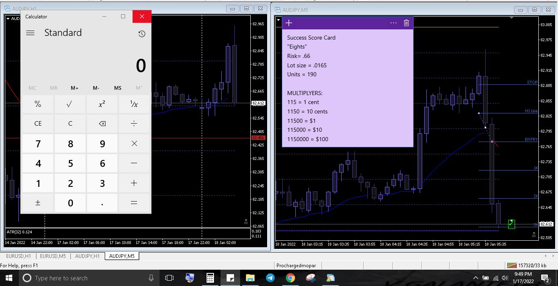558x286 pixels.
Task: Click the C clear button
Action: point(70,124)
